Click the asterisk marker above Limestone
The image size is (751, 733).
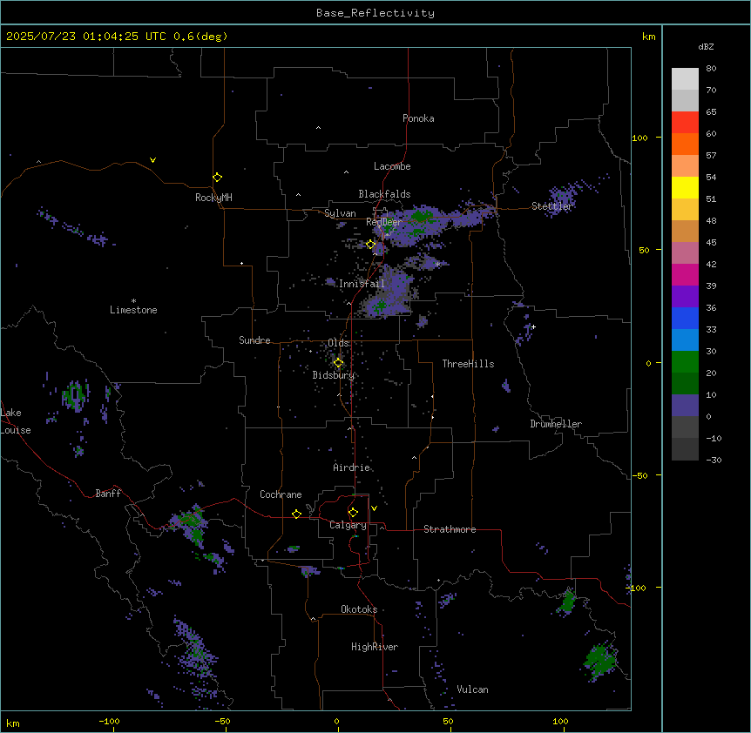(x=133, y=301)
